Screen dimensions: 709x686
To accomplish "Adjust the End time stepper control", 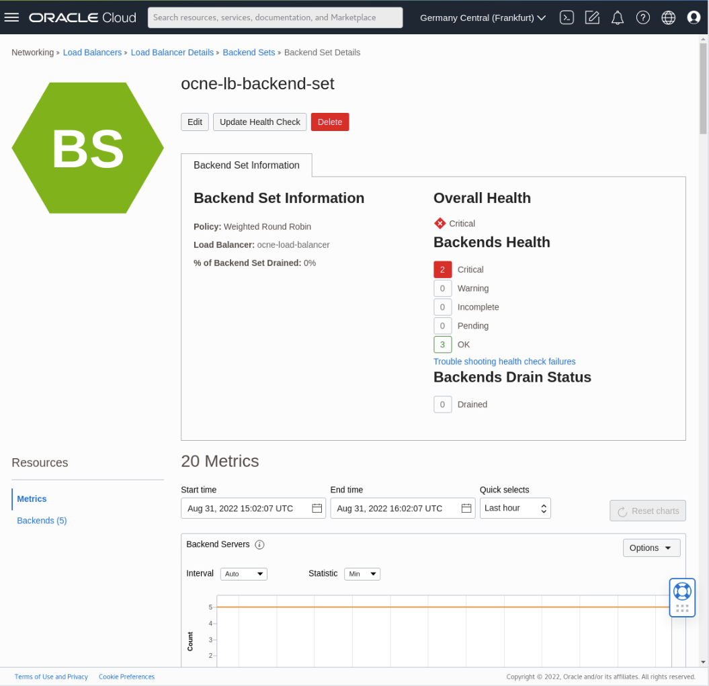I will tap(542, 508).
